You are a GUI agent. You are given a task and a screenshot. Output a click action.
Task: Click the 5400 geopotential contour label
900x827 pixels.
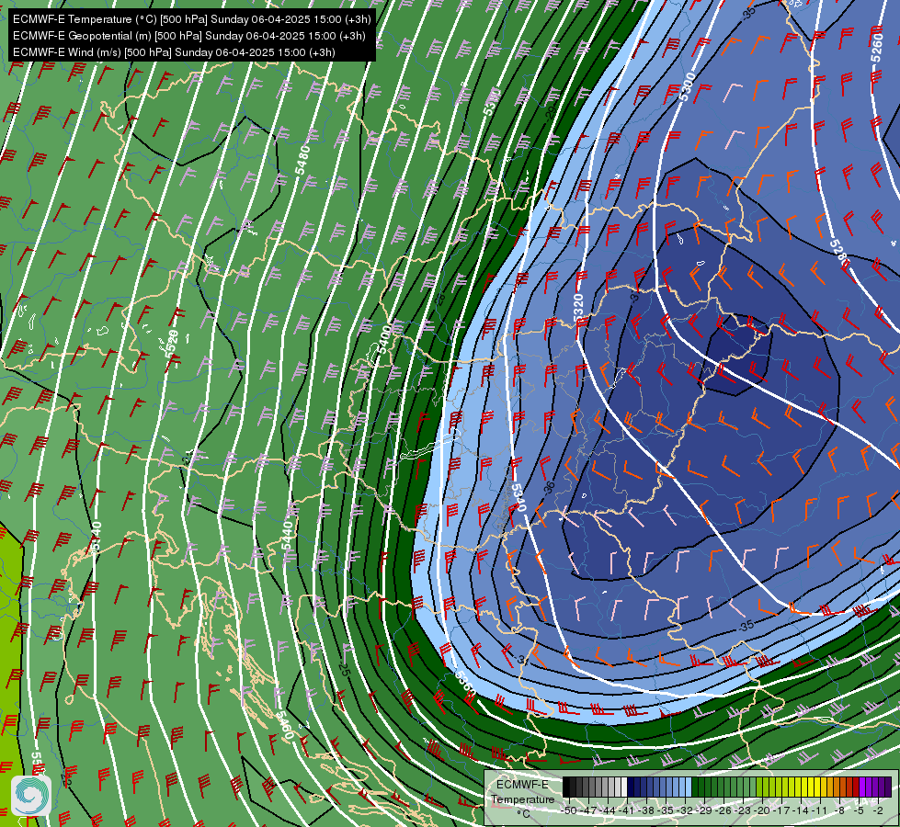tap(384, 338)
